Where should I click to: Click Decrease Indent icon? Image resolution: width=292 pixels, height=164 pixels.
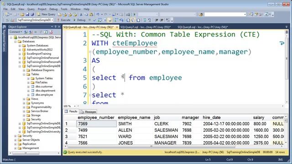(156, 20)
